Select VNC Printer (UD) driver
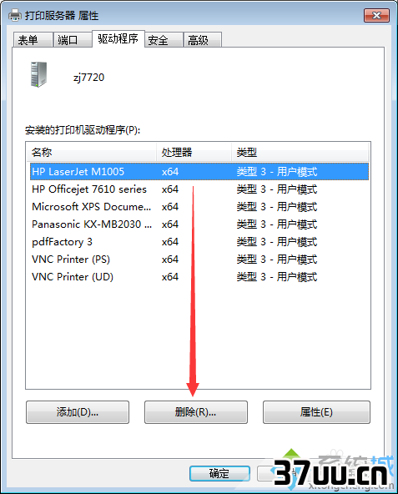 [199, 277]
